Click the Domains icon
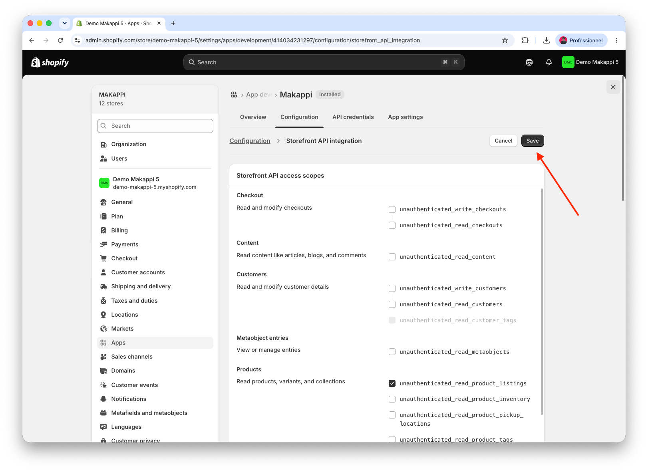 pos(103,371)
